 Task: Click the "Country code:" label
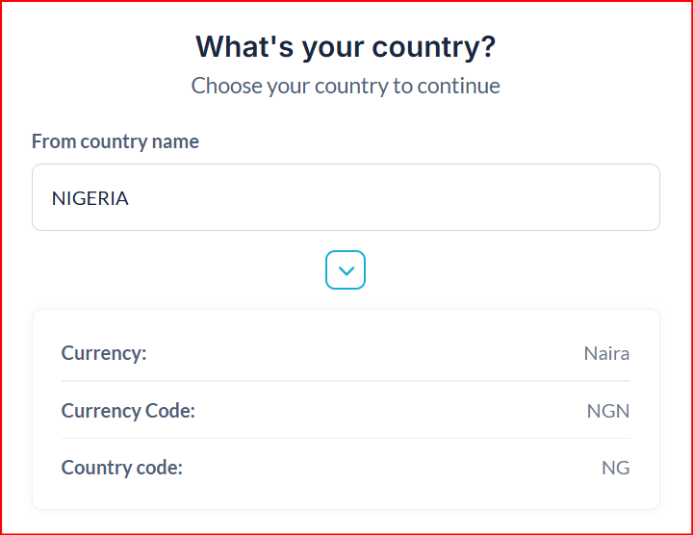click(x=121, y=468)
